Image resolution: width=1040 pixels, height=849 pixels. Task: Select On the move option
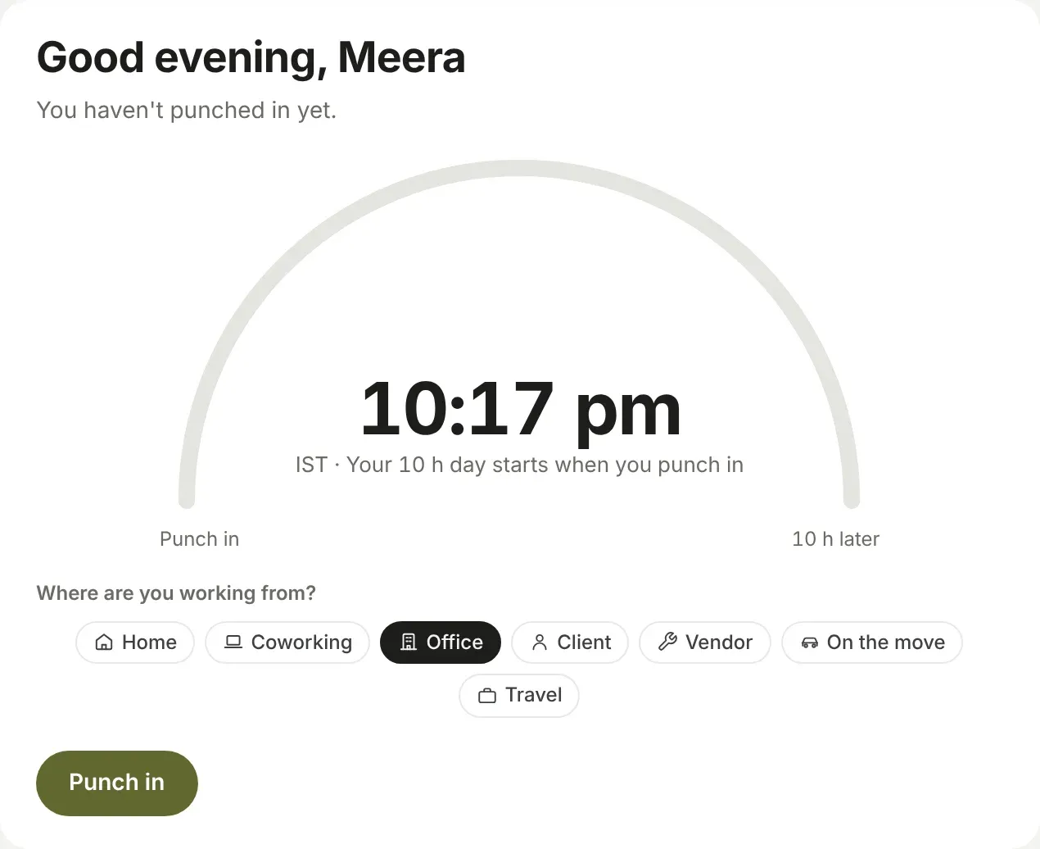(x=872, y=642)
